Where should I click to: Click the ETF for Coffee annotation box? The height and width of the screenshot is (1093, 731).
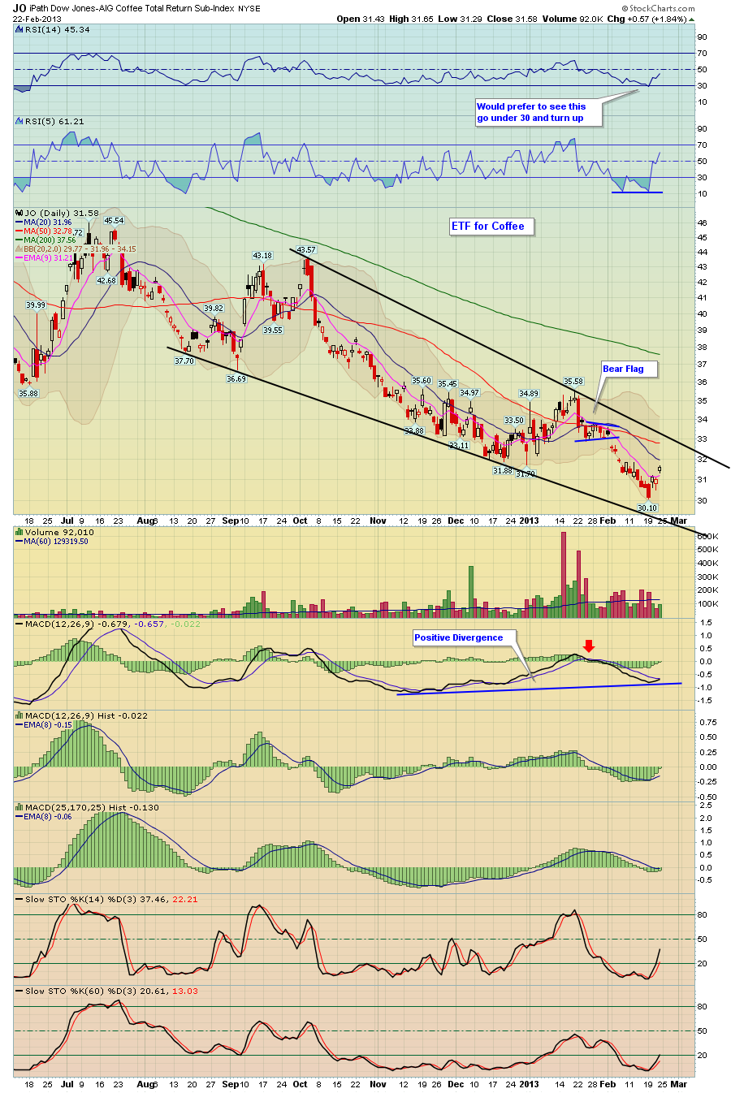(x=491, y=227)
